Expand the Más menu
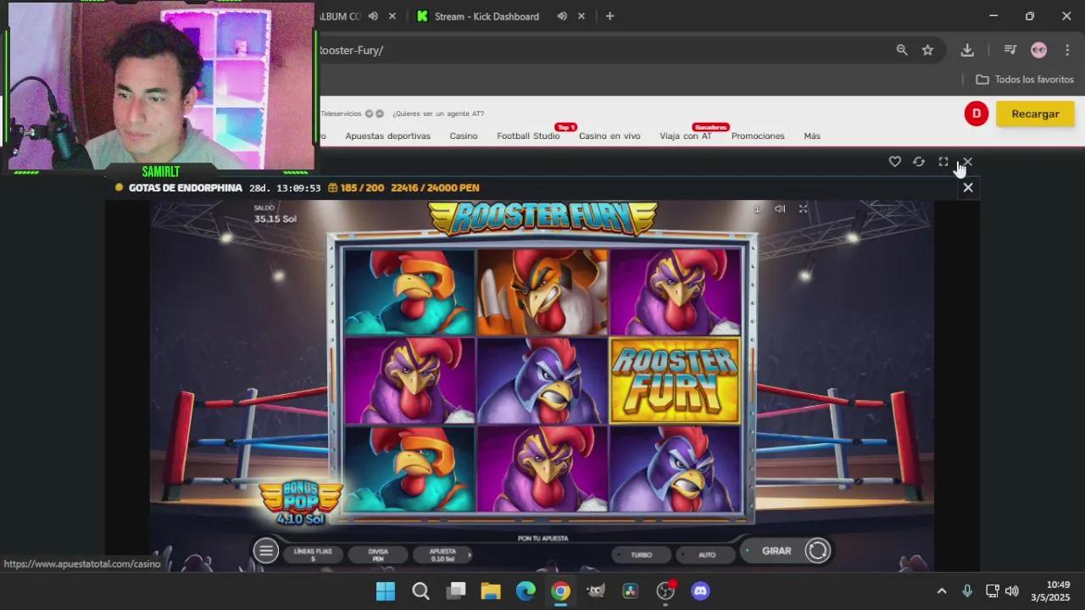 pyautogui.click(x=812, y=136)
